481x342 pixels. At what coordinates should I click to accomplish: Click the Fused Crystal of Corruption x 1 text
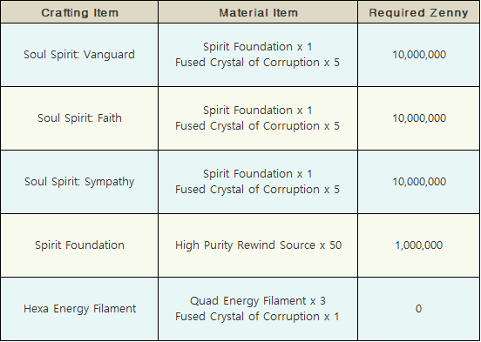pos(258,317)
